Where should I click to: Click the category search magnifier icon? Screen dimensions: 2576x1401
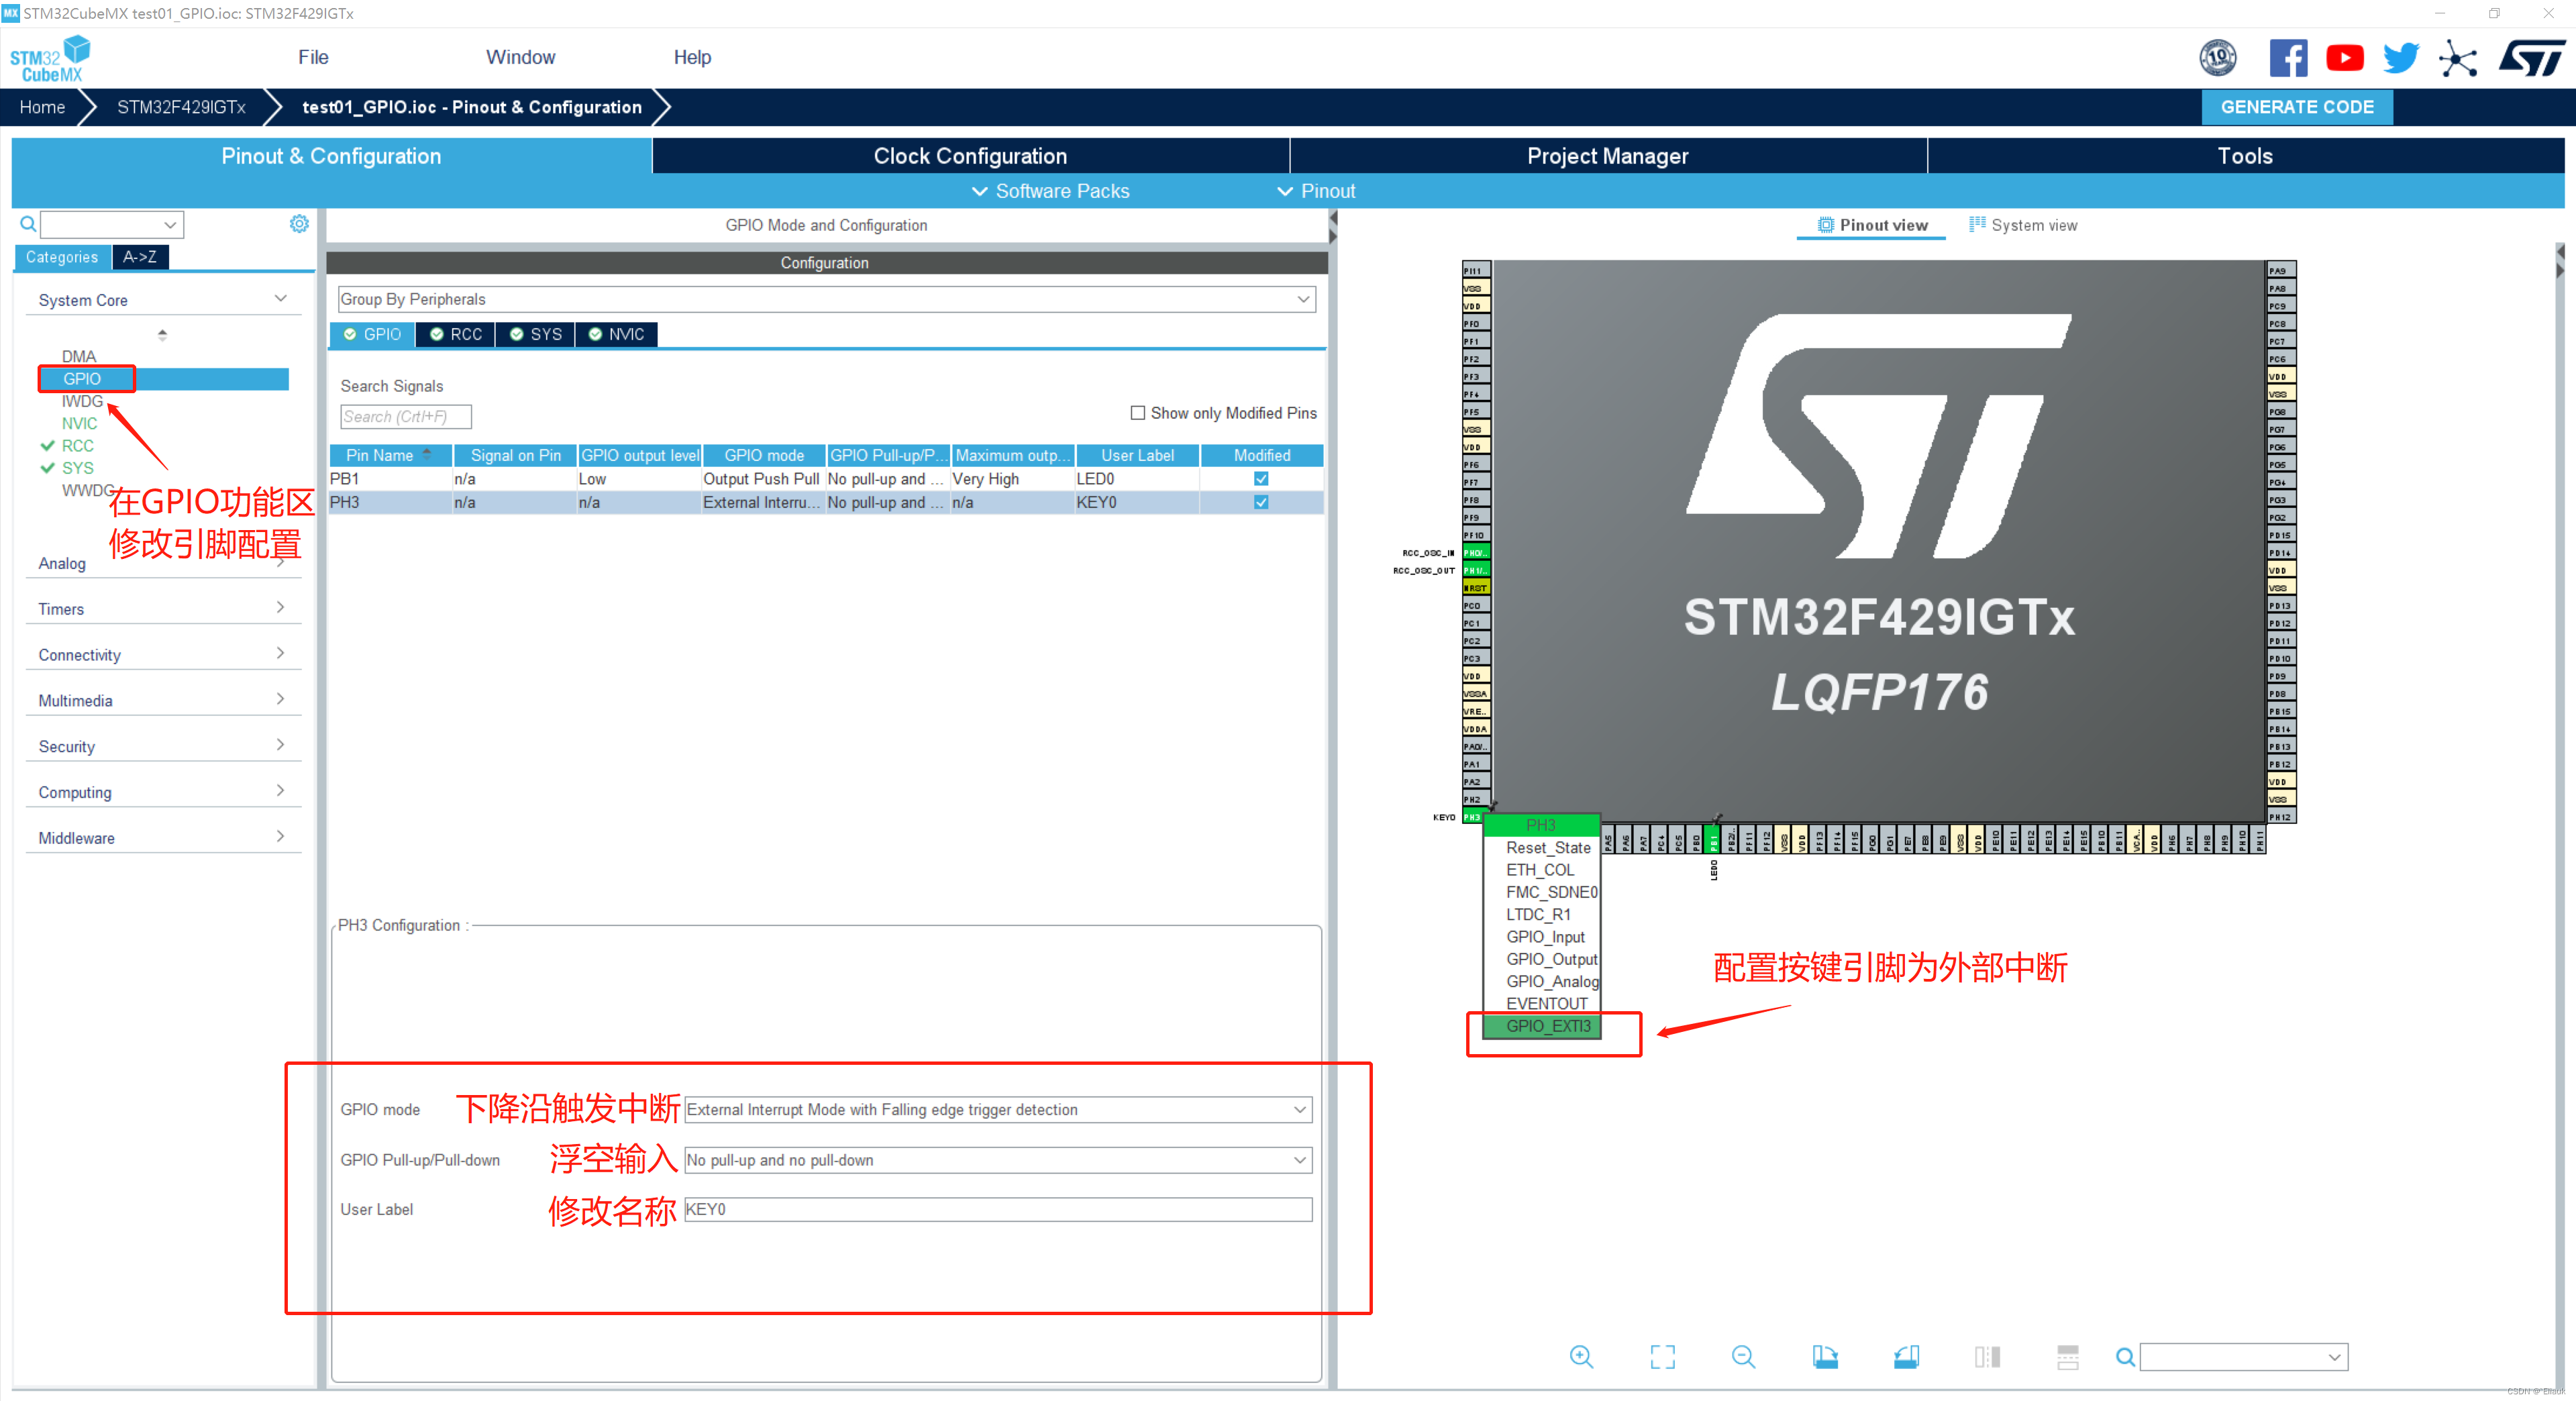point(28,224)
